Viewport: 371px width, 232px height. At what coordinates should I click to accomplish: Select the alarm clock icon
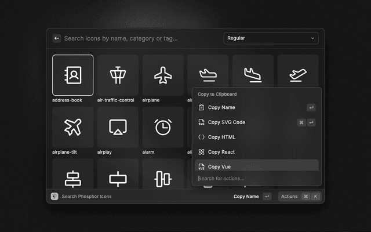coord(163,127)
